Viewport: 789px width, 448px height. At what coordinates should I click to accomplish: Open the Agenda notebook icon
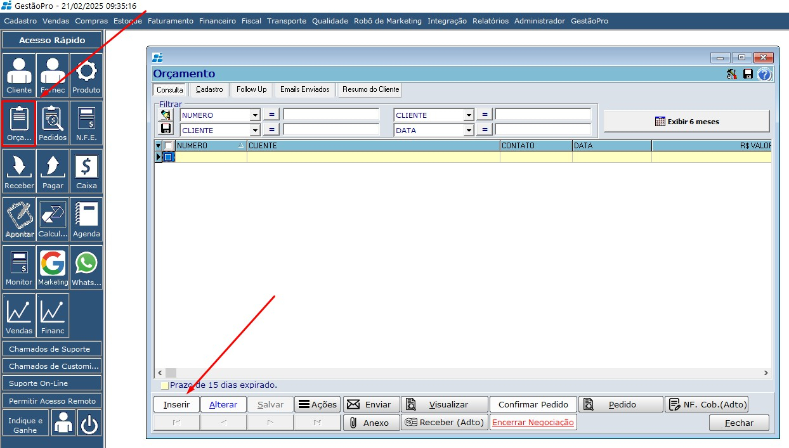[x=86, y=219]
